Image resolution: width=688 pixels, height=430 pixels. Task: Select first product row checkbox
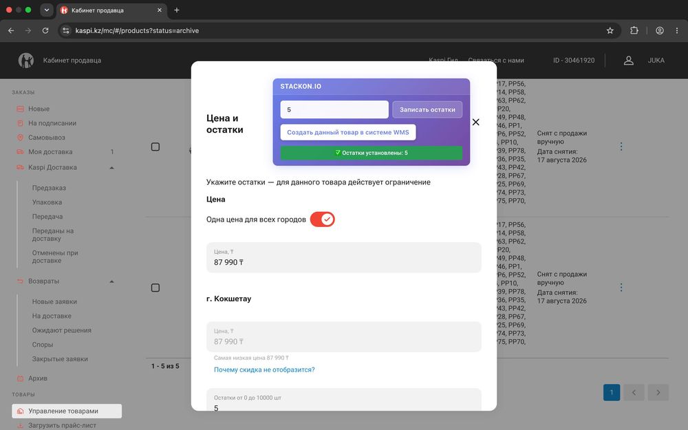point(155,147)
